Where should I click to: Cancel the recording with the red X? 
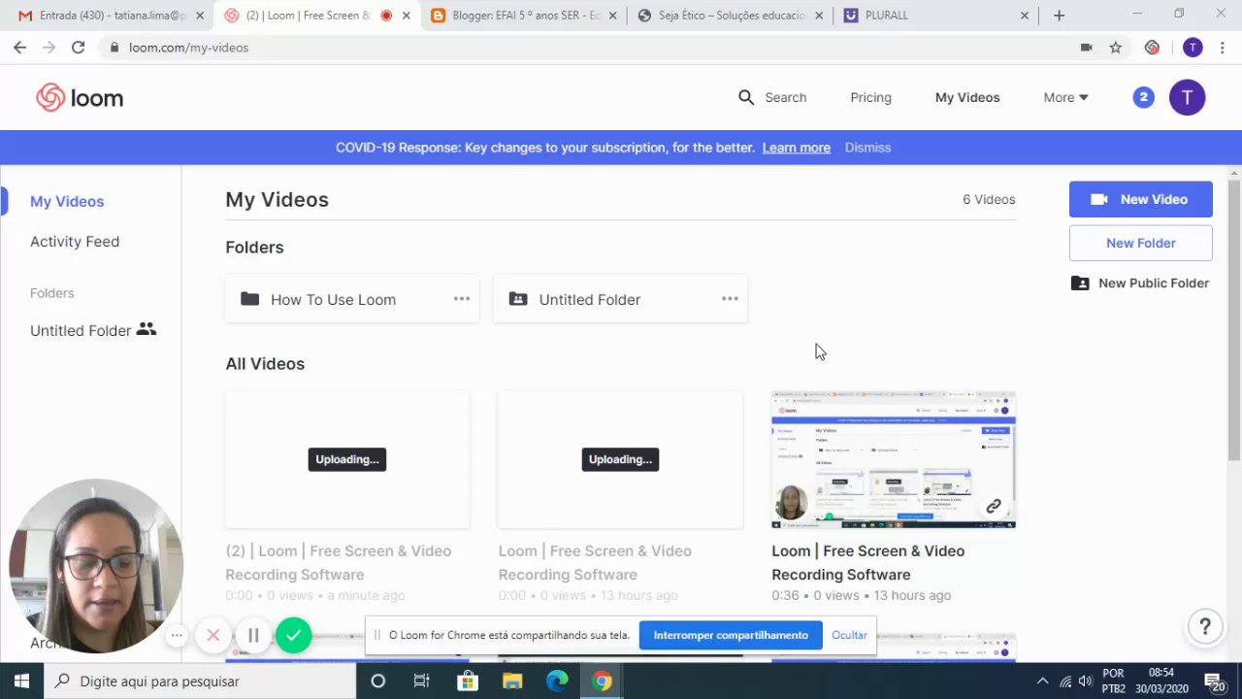[x=213, y=635]
